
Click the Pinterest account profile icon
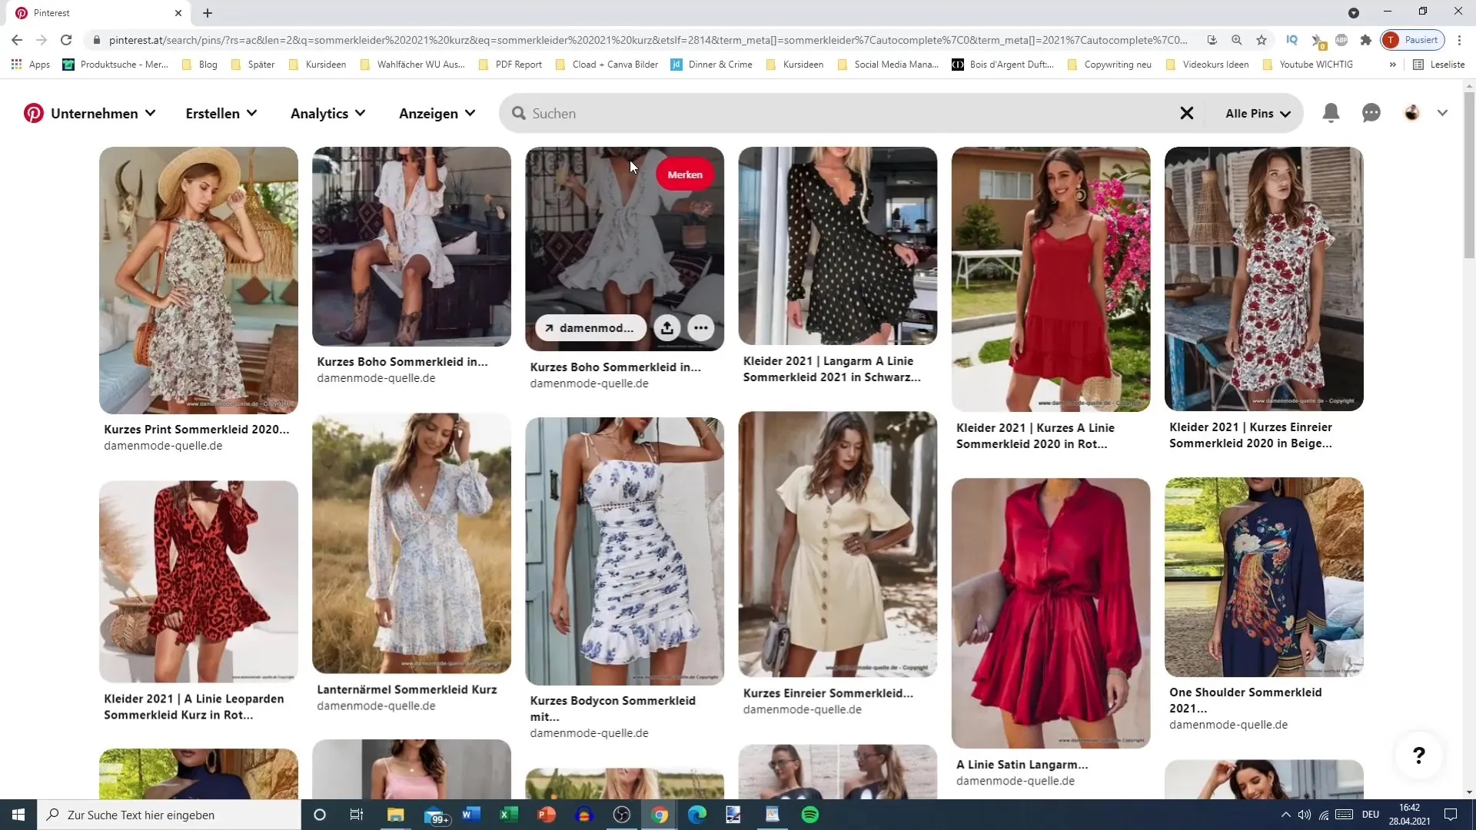point(1411,112)
